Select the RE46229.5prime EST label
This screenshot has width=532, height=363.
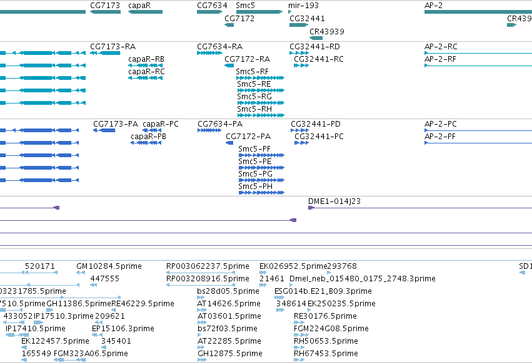[143, 304]
